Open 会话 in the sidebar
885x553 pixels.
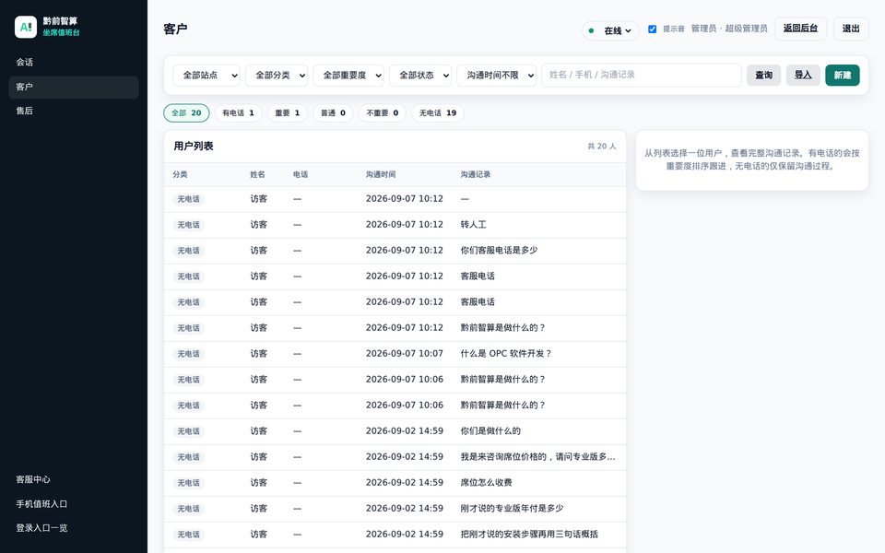point(74,62)
